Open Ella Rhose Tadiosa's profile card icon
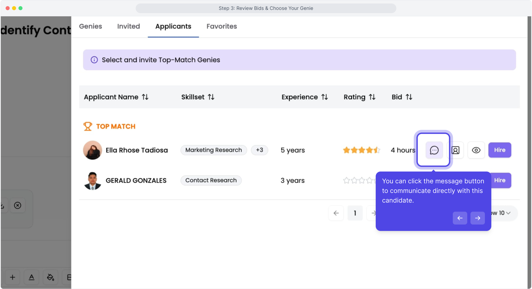The image size is (532, 289). pos(455,150)
